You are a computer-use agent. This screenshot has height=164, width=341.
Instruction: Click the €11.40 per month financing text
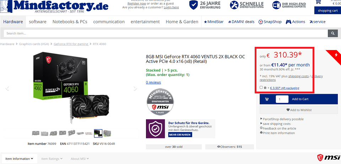pos(291,65)
